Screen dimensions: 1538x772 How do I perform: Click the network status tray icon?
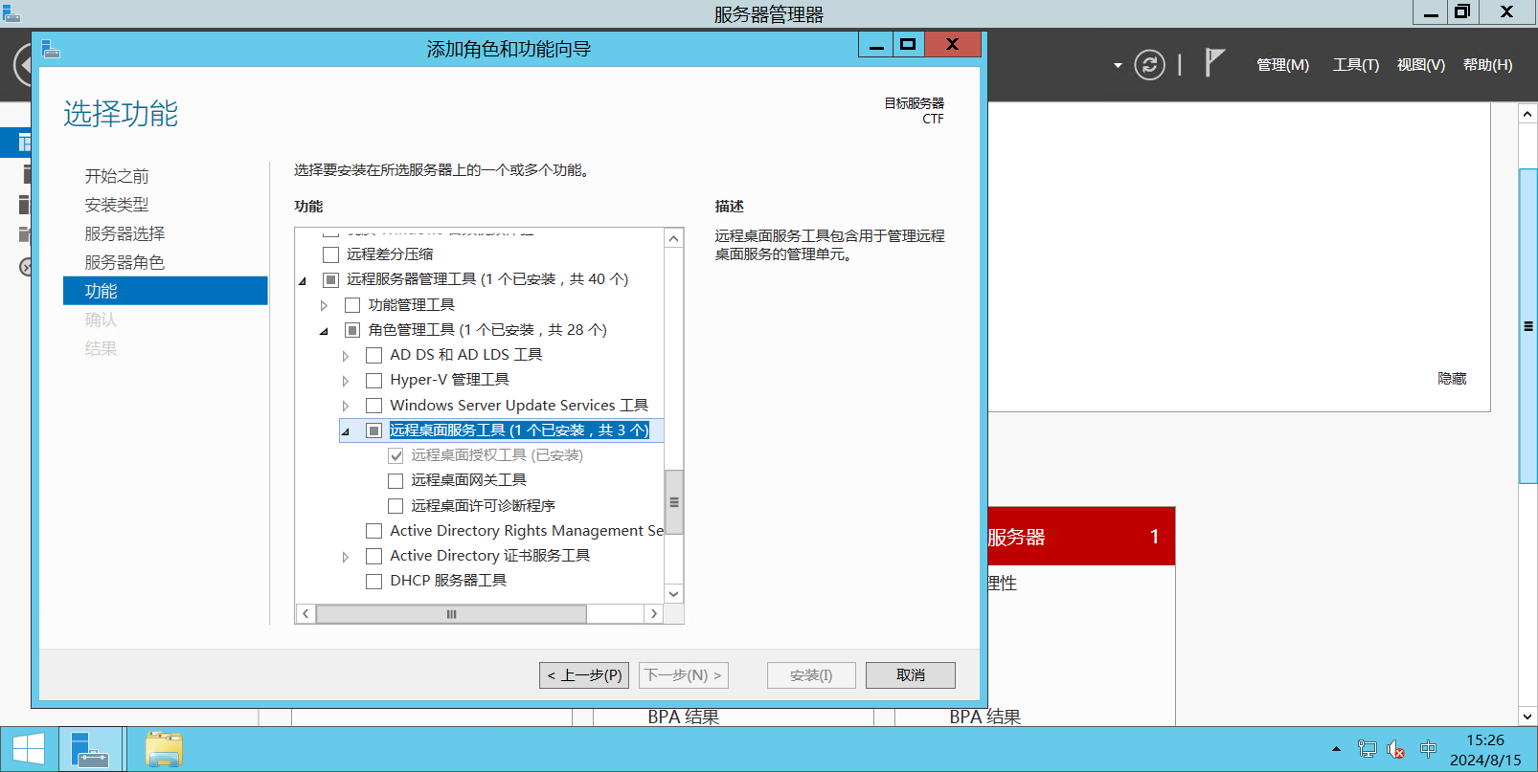[1368, 749]
